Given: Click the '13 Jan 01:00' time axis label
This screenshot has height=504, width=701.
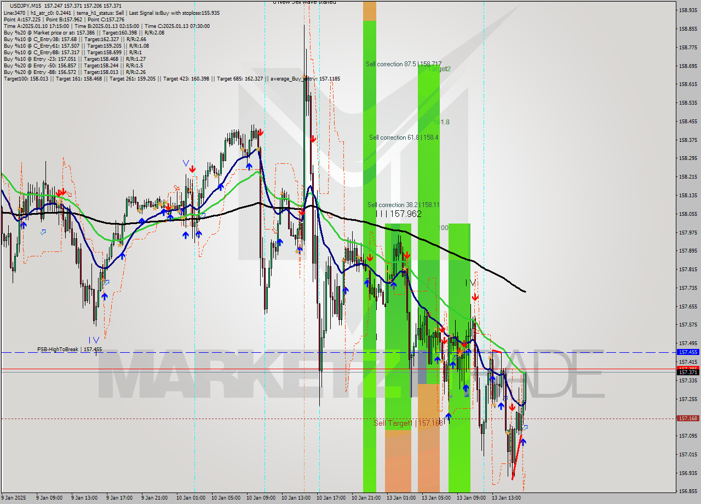Looking at the screenshot, I should [401, 498].
